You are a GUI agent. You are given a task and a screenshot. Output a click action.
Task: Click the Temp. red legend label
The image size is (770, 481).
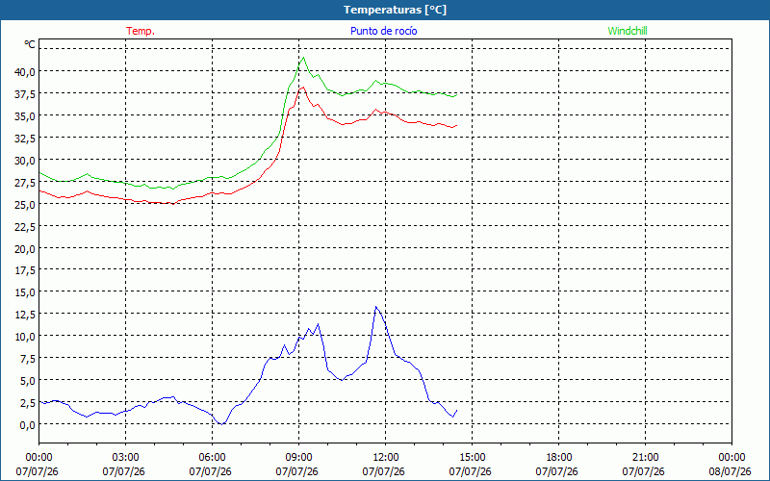coord(141,31)
